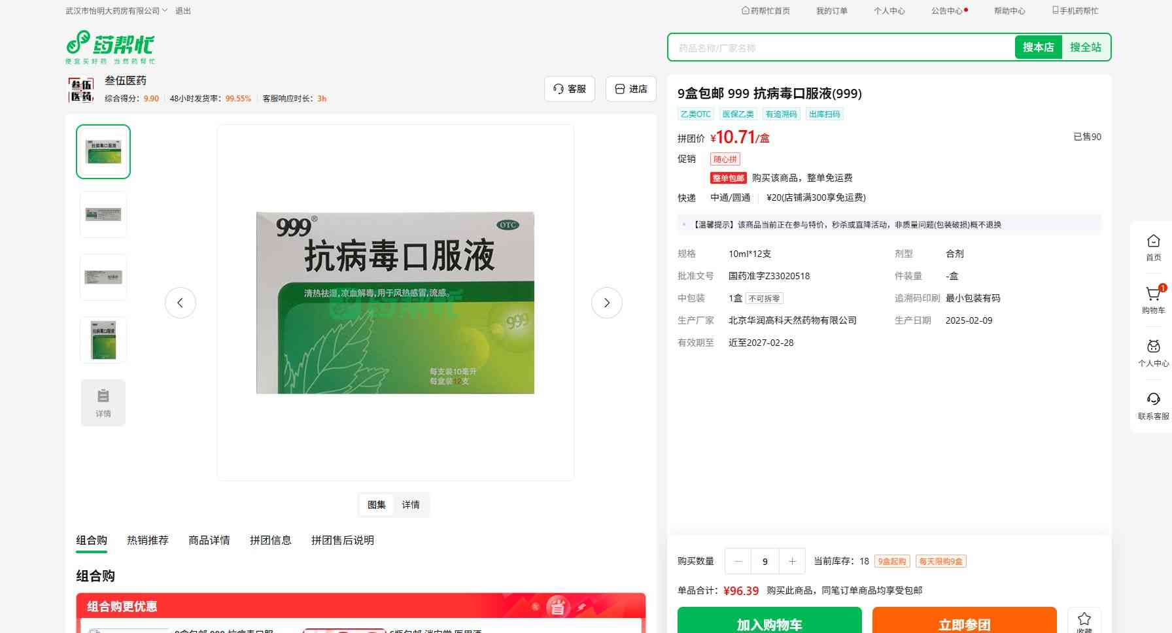Click the 药帮忙 logo
Viewport: 1172px width, 633px height.
[110, 46]
